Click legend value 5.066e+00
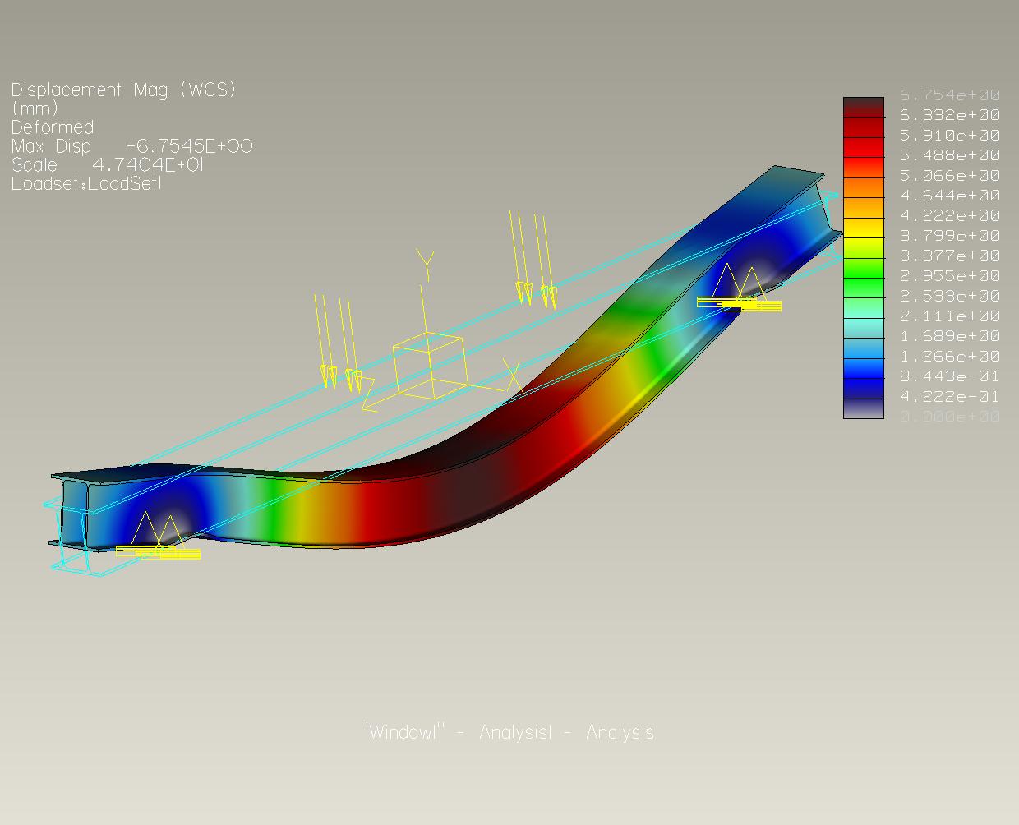The width and height of the screenshot is (1019, 825). 950,175
